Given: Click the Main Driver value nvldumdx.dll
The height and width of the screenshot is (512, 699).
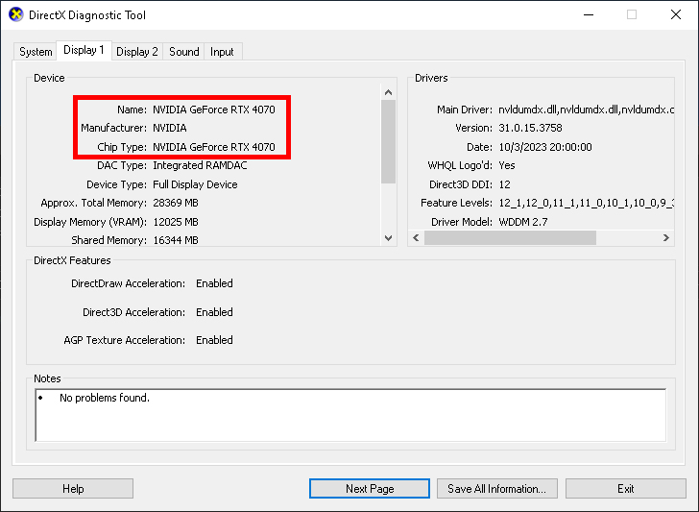Looking at the screenshot, I should point(586,110).
